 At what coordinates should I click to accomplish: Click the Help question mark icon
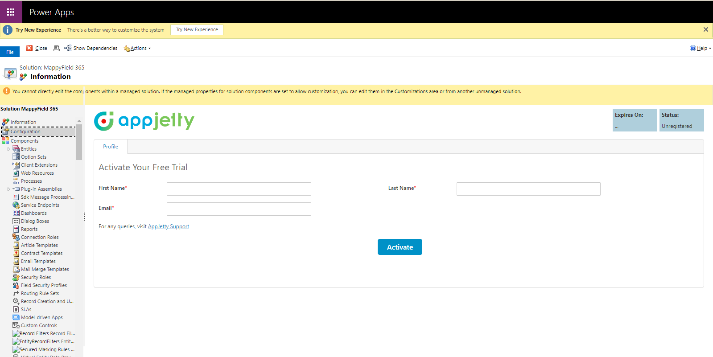[692, 48]
